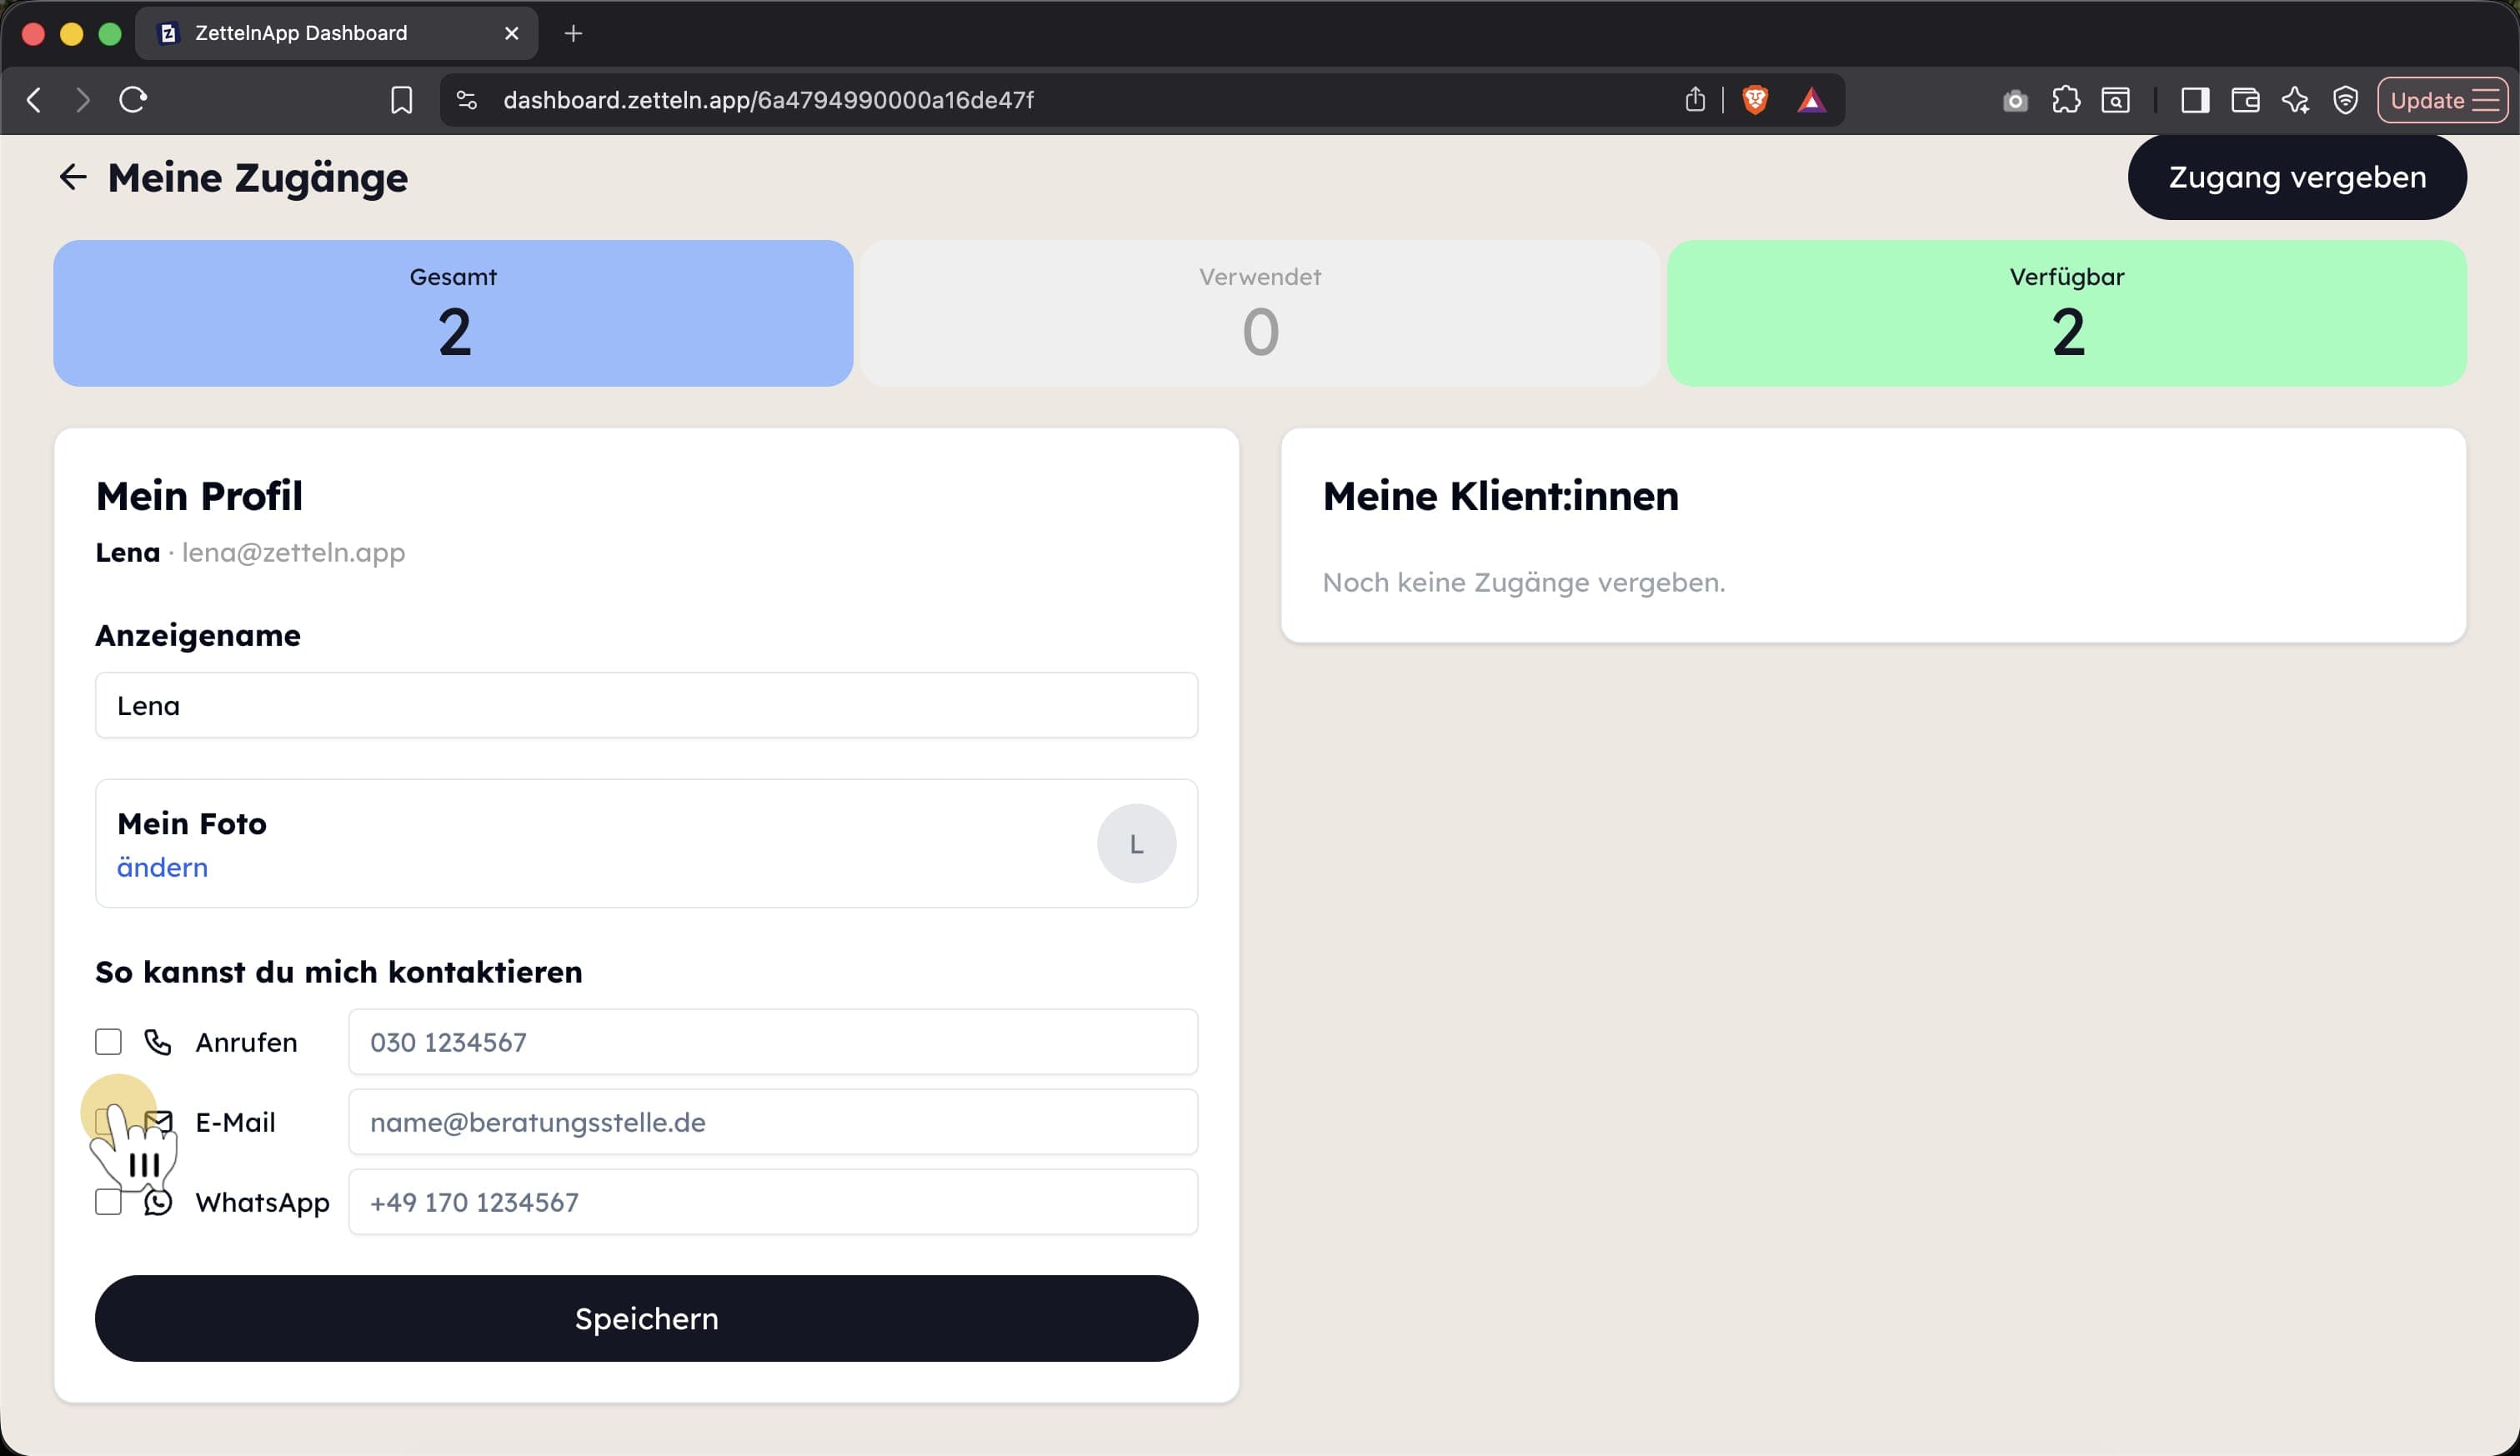Click the Brave Shields lion icon
The height and width of the screenshot is (1456, 2520).
pos(1755,100)
